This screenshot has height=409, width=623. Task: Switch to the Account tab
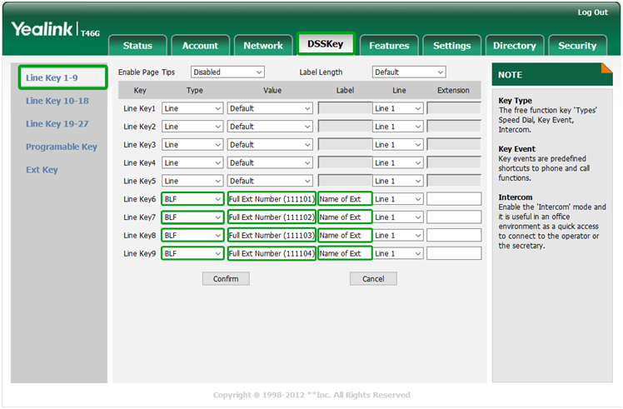pyautogui.click(x=200, y=46)
